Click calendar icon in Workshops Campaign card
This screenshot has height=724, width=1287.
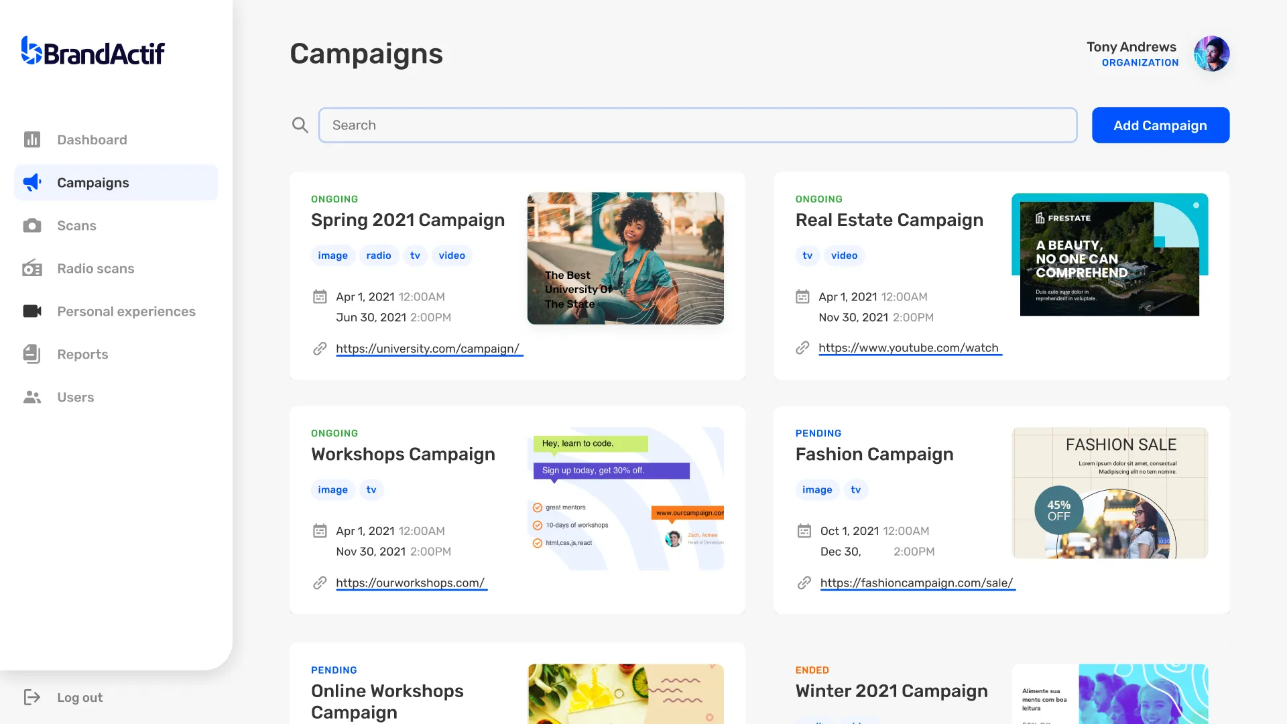(320, 531)
